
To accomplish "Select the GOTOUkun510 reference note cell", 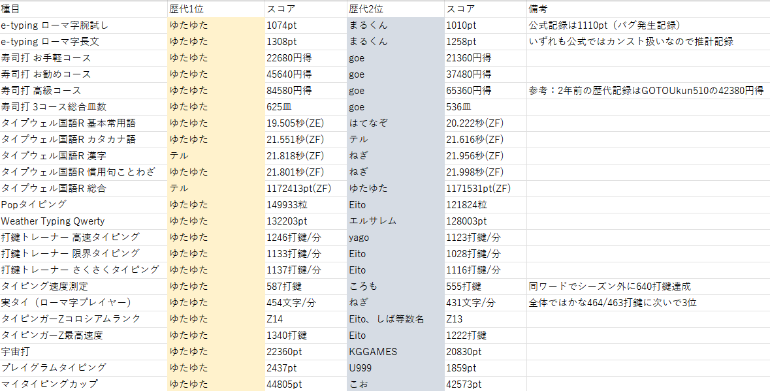I will click(x=649, y=91).
